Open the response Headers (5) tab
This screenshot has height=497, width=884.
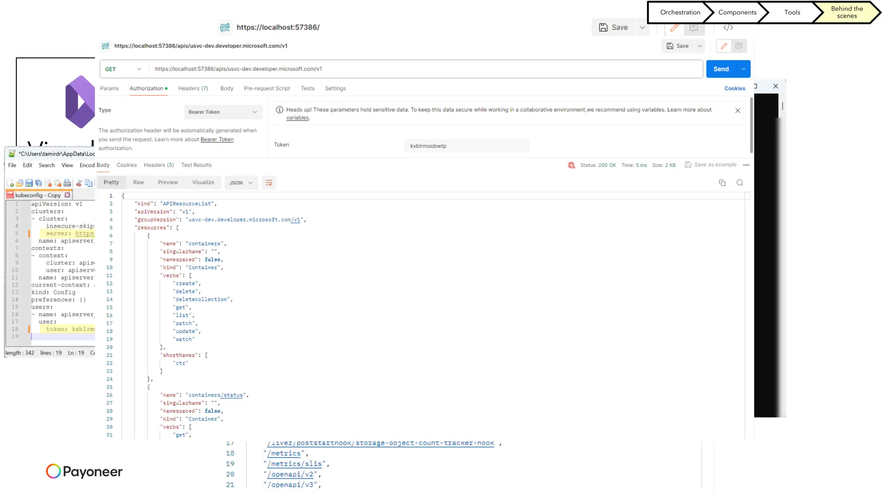(x=159, y=165)
